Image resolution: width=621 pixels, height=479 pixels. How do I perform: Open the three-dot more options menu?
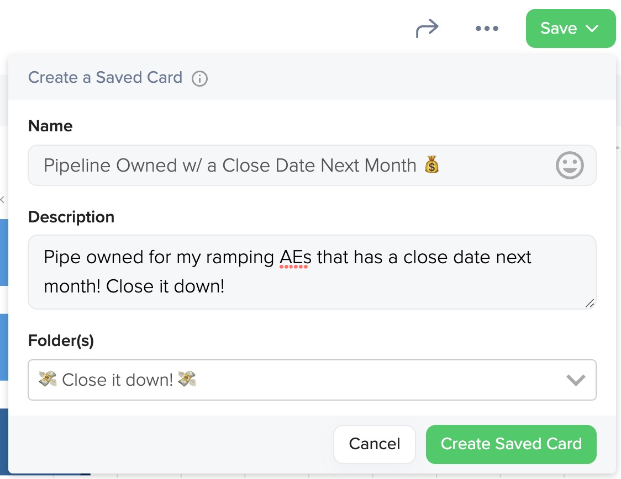point(487,28)
